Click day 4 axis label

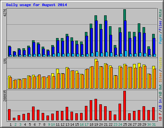25,124
